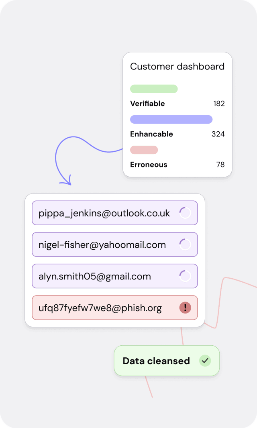
Task: Click the Verifiable count 182
Action: pyautogui.click(x=219, y=104)
